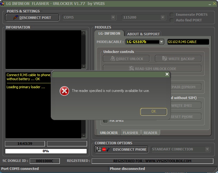Click the DISCONNECT PORT button
218x173 pixels.
tap(32, 18)
